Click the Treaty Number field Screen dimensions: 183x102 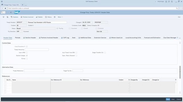click(21, 22)
